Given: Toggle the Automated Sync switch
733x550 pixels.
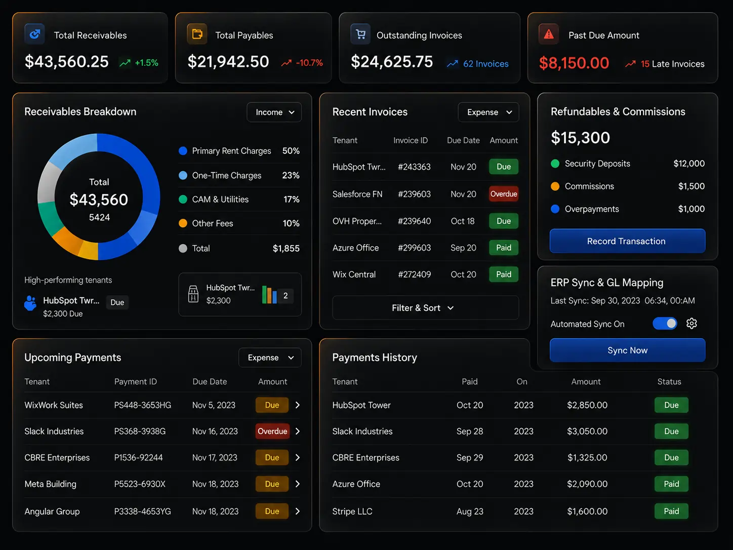Looking at the screenshot, I should point(665,324).
